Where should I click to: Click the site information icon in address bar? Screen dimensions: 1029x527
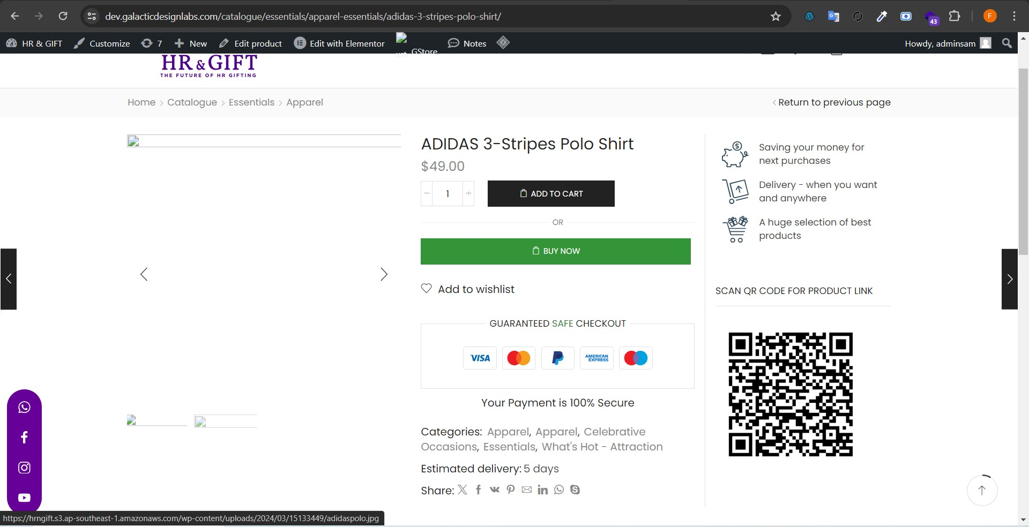(x=92, y=16)
